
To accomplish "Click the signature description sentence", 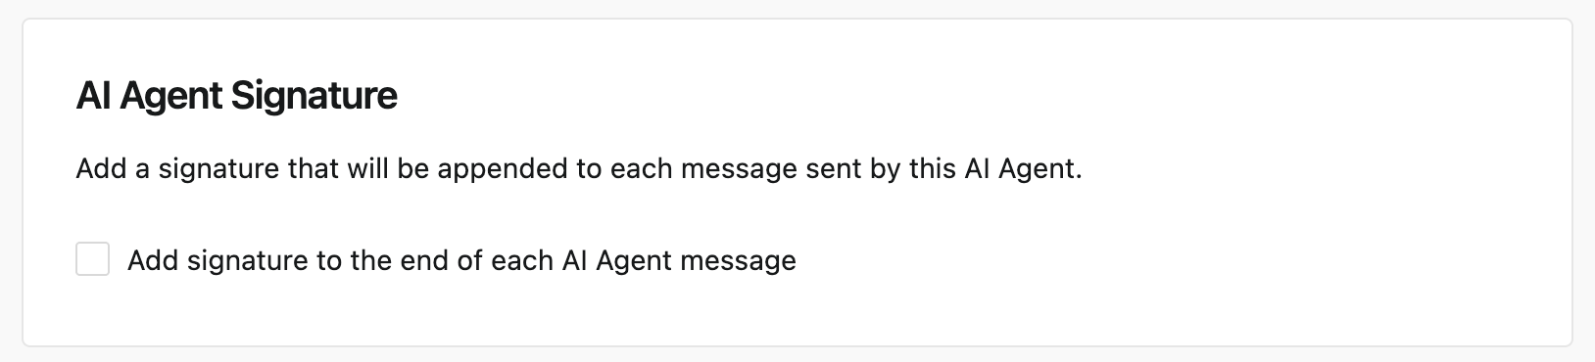I will 579,169.
